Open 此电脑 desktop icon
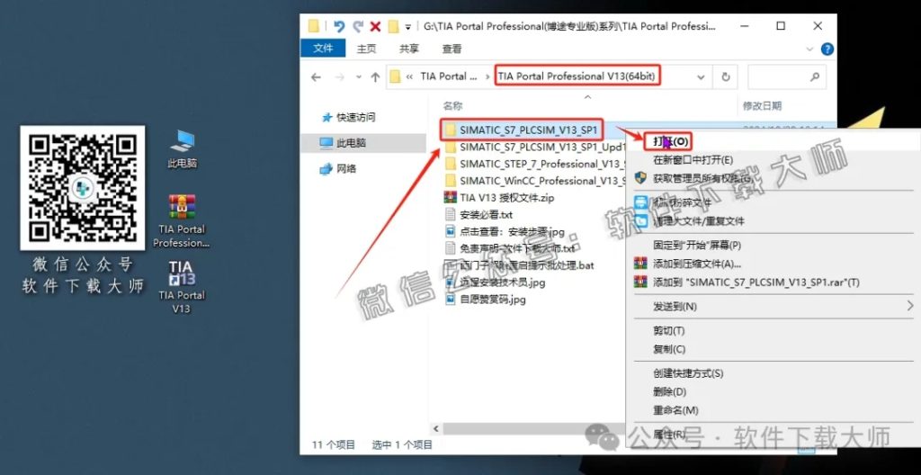Viewport: 921px width, 475px height. [x=182, y=149]
